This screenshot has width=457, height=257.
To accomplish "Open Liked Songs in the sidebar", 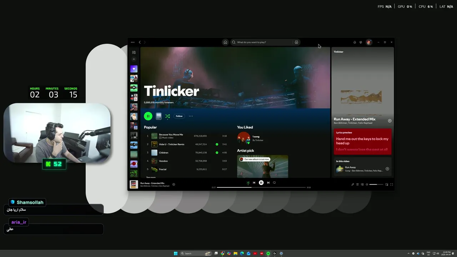I will [x=134, y=69].
